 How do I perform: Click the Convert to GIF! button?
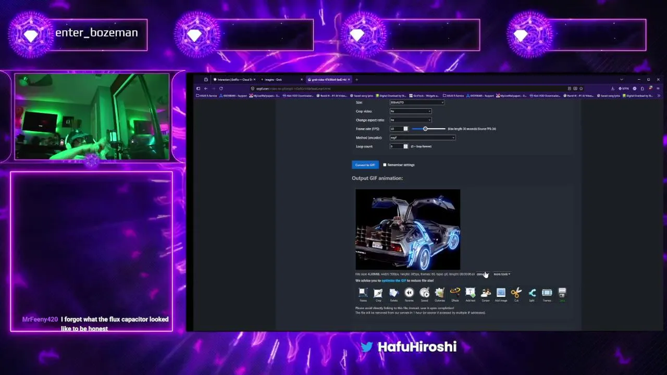(x=365, y=165)
